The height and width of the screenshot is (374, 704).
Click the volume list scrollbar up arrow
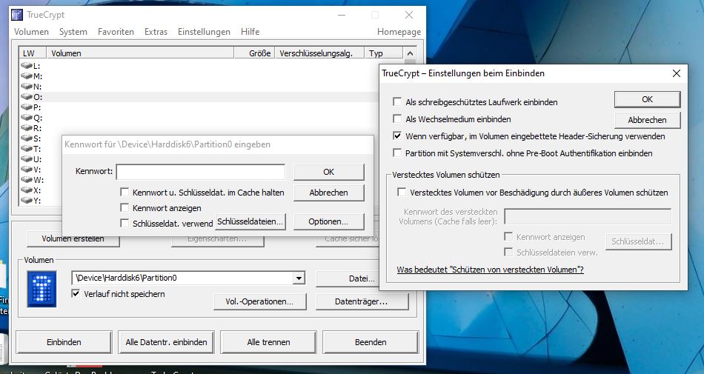click(410, 53)
